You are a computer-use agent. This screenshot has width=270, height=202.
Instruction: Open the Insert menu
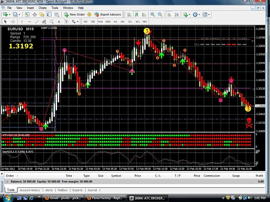coord(30,8)
